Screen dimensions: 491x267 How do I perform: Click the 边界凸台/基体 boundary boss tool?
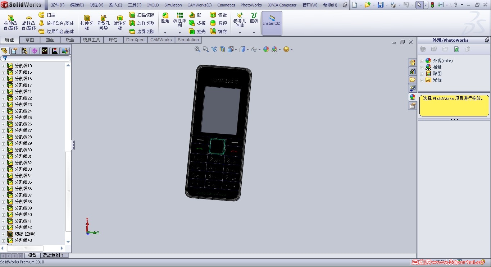pyautogui.click(x=56, y=31)
